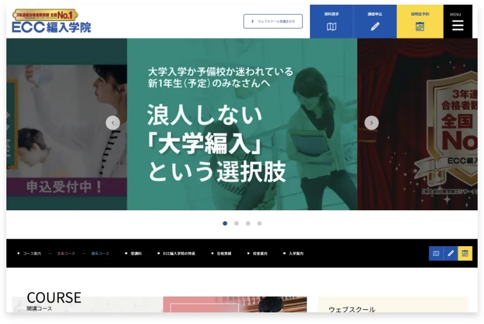Select the second carousel pagination dot
484x324 pixels.
coord(236,224)
